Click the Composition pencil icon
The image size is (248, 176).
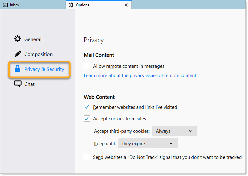[17, 54]
